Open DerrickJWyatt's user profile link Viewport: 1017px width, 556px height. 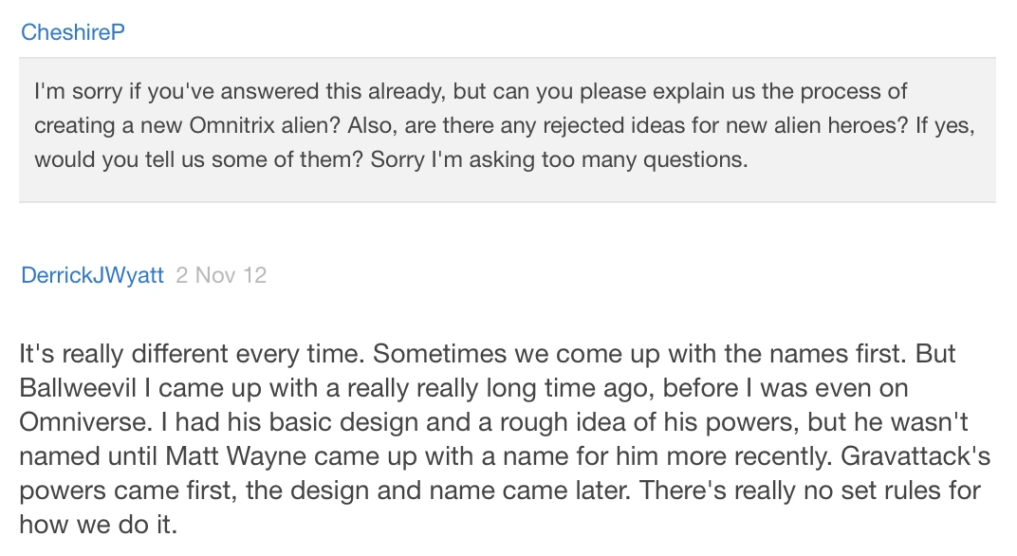coord(92,275)
